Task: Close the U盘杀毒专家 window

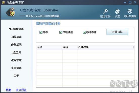Action: point(135,2)
